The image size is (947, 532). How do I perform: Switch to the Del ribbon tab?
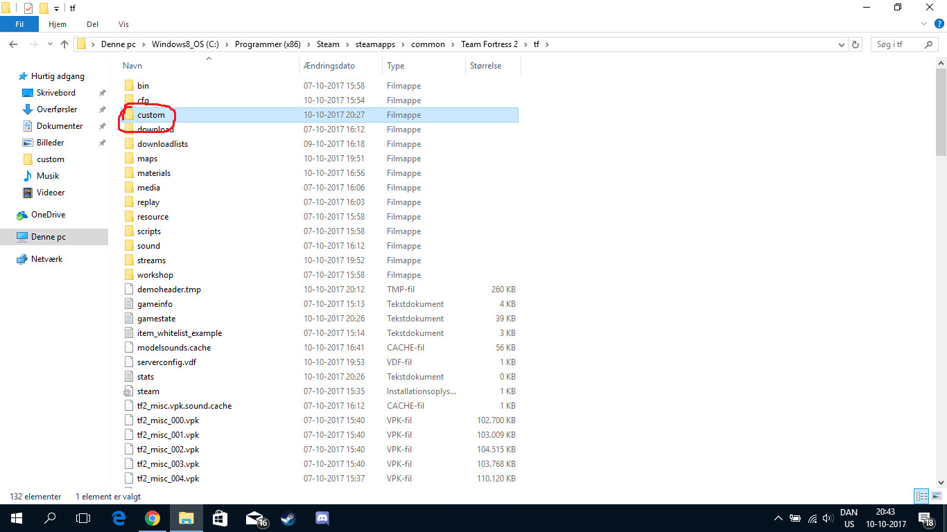click(x=92, y=24)
